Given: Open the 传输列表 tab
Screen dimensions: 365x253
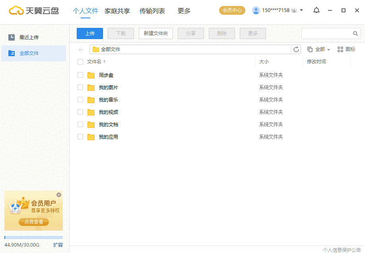Looking at the screenshot, I should pyautogui.click(x=152, y=11).
